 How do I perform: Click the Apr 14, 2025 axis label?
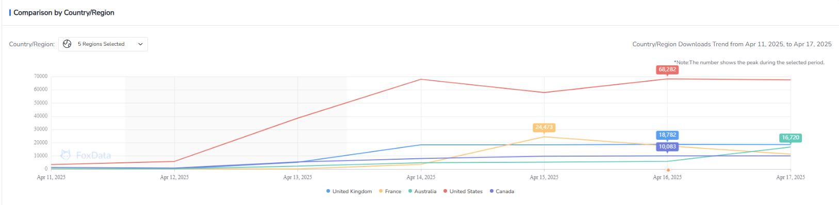coord(421,177)
